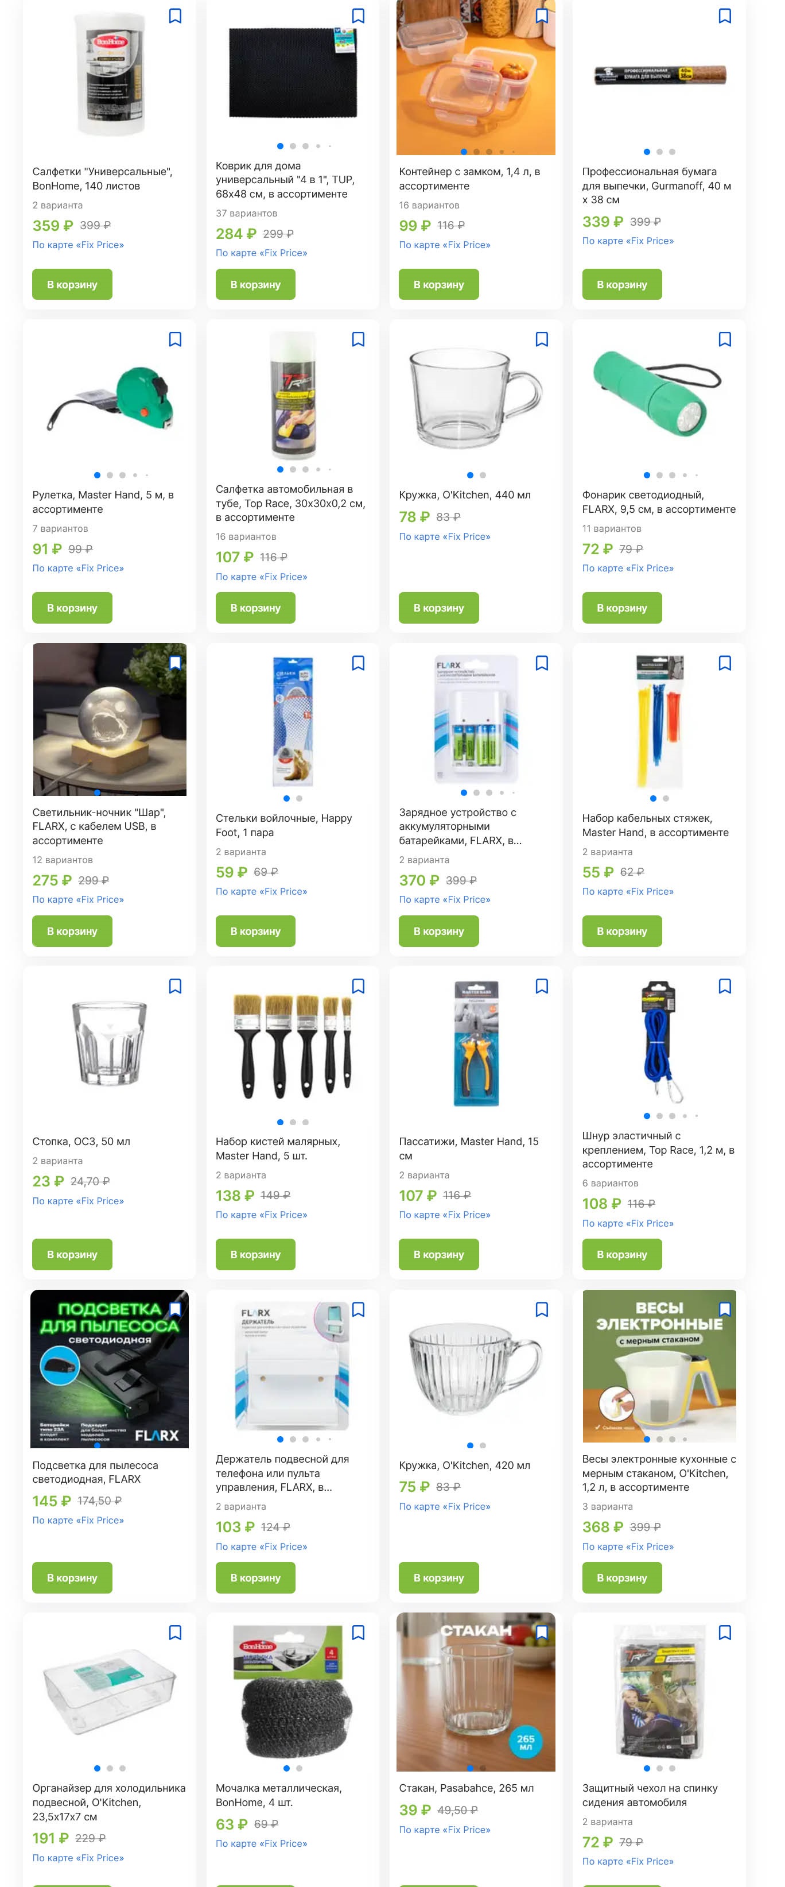The height and width of the screenshot is (1887, 785).
Task: Open Шнур эластичный Top Race product title
Action: [658, 1149]
